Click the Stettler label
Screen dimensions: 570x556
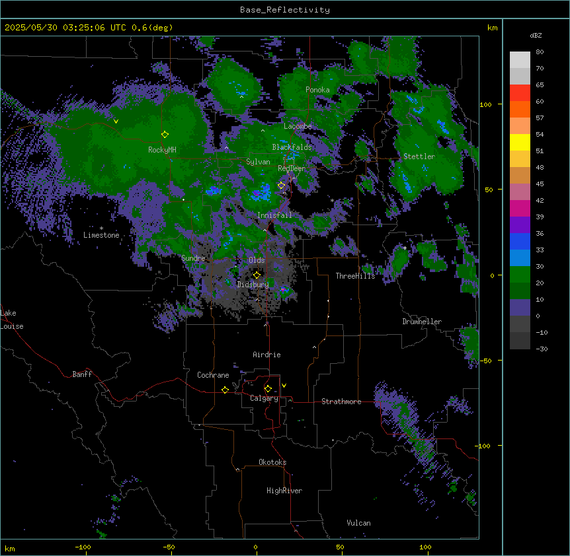(419, 156)
